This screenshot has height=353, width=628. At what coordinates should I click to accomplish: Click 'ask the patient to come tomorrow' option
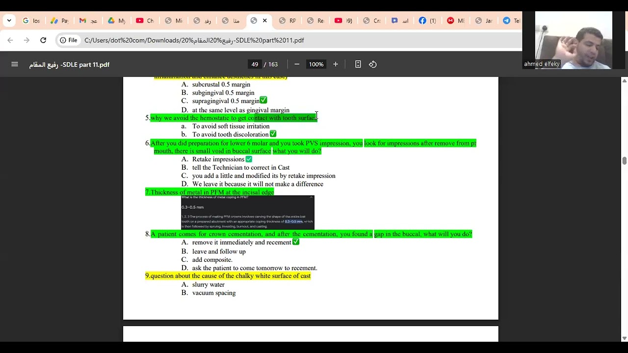coord(255,268)
